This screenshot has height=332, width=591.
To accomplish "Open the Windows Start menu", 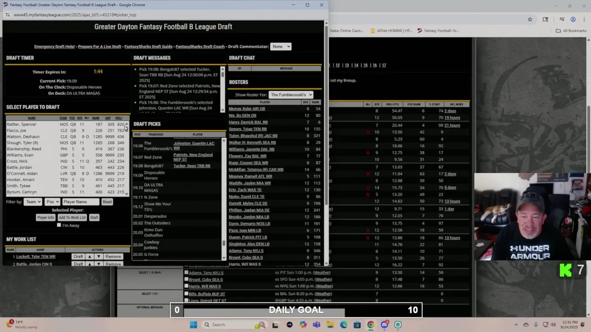I will pyautogui.click(x=193, y=325).
